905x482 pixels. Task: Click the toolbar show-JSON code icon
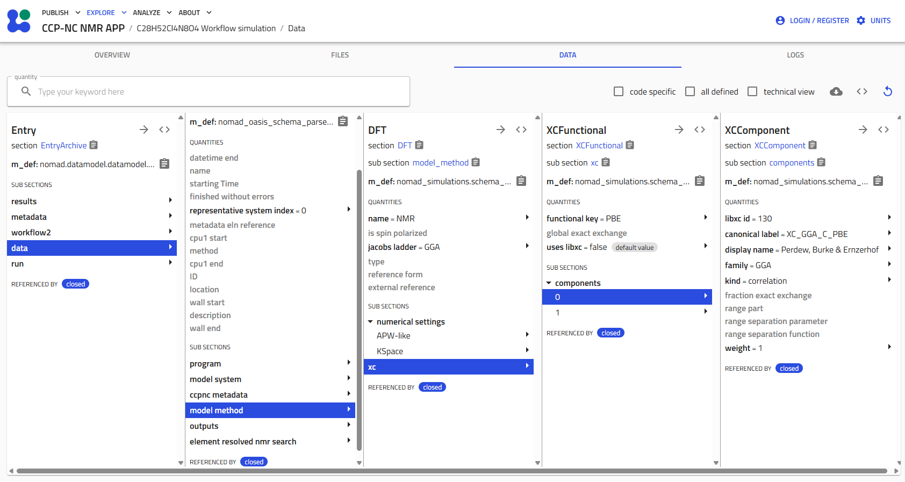pyautogui.click(x=862, y=91)
